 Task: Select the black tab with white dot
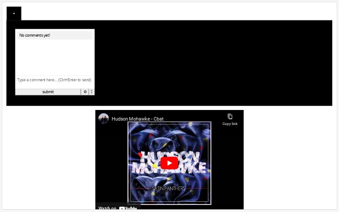14,14
